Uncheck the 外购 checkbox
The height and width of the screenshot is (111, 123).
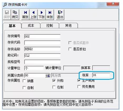click(x=54, y=81)
